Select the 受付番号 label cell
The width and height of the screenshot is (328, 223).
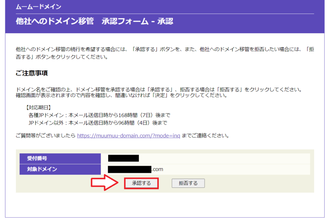coord(60,158)
